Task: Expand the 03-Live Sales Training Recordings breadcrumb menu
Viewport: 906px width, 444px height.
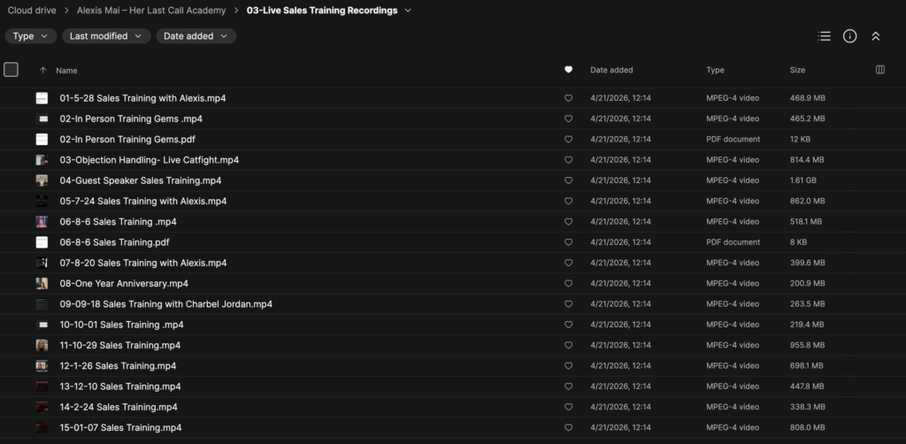Action: click(408, 11)
